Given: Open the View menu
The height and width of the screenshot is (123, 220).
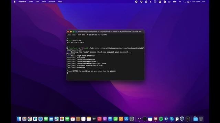Looking at the screenshot, I should [44, 2].
